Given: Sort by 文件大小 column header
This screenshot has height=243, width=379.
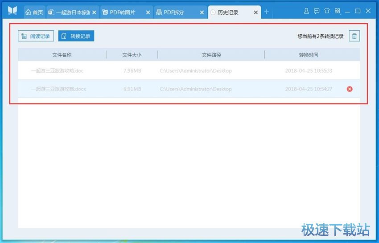Looking at the screenshot, I should pos(132,55).
